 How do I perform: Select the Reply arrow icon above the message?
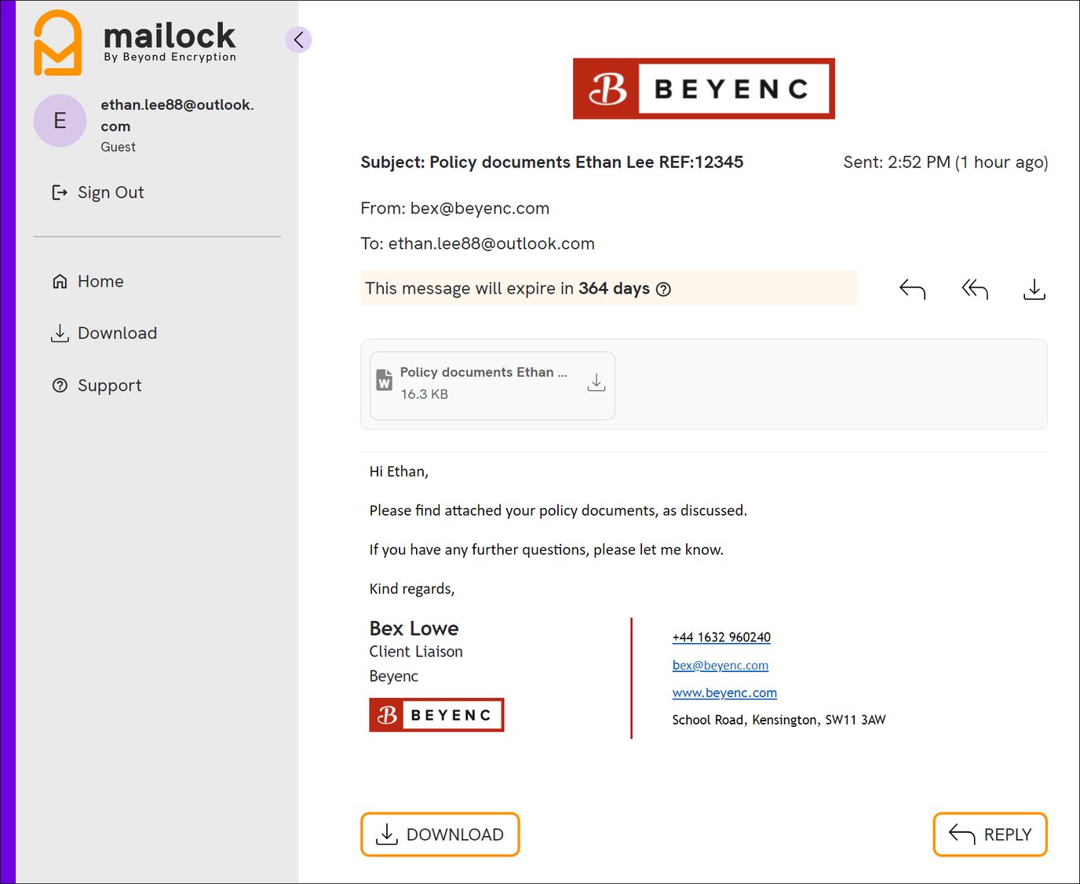coord(912,289)
